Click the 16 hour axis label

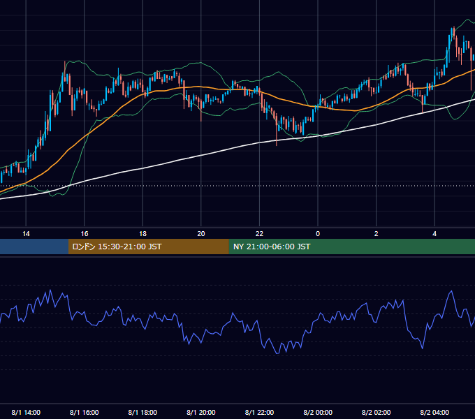pos(85,234)
